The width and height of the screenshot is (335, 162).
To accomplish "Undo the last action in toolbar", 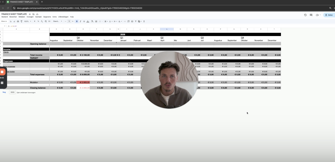I will [11, 21].
